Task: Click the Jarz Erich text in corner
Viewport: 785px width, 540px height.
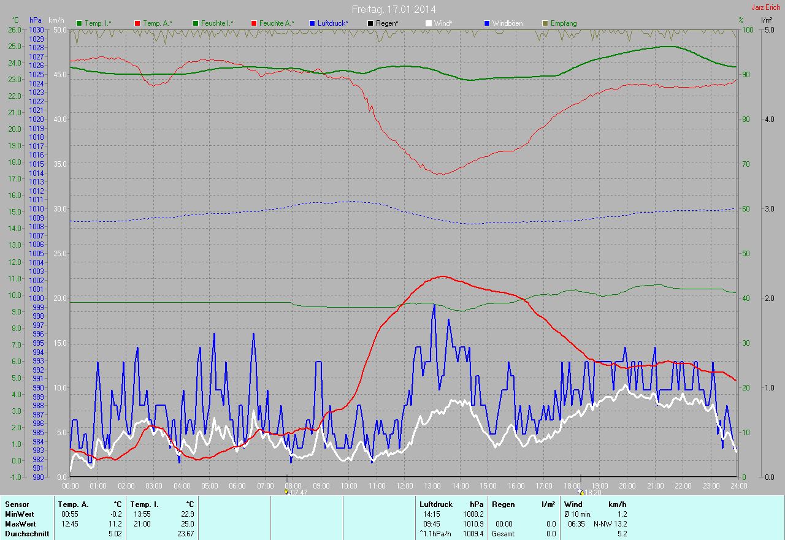Action: coord(767,7)
